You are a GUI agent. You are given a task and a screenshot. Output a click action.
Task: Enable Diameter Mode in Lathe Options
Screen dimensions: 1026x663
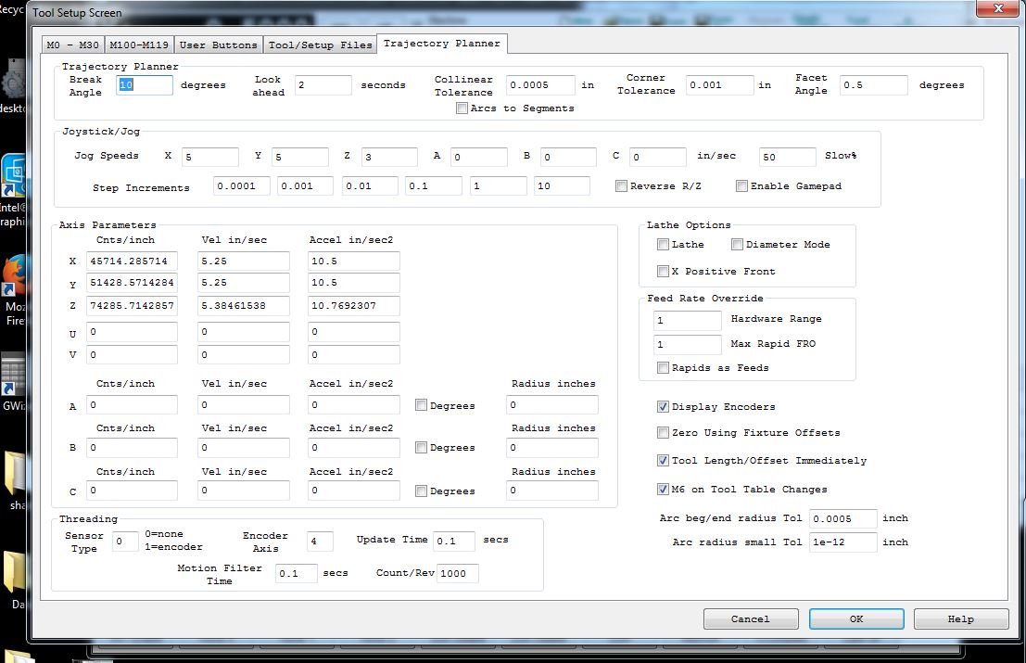pos(737,245)
